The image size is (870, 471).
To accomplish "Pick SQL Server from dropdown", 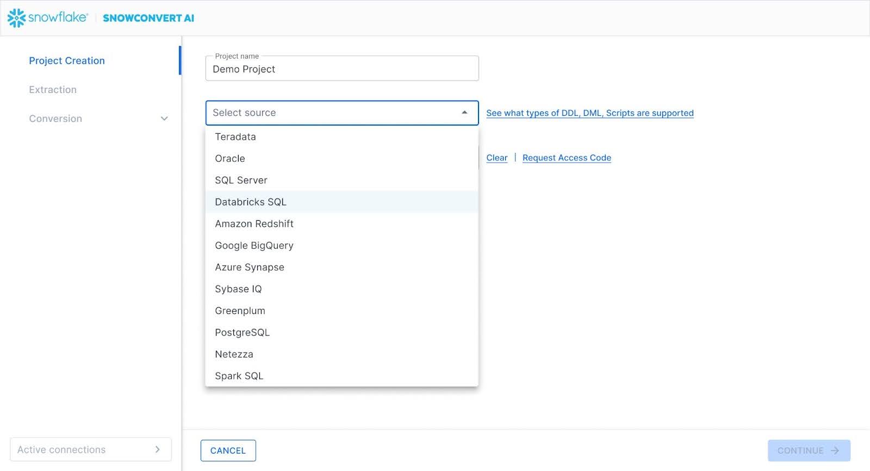I will [x=241, y=180].
